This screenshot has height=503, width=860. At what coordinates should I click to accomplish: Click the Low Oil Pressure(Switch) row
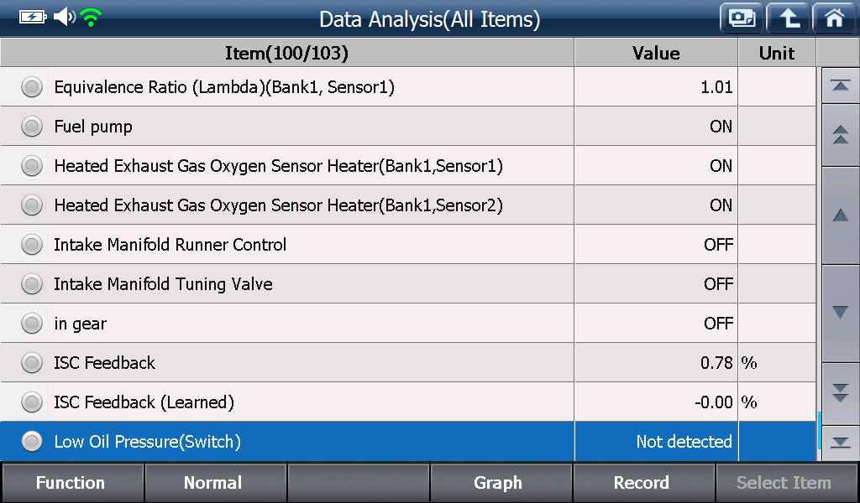pyautogui.click(x=408, y=442)
